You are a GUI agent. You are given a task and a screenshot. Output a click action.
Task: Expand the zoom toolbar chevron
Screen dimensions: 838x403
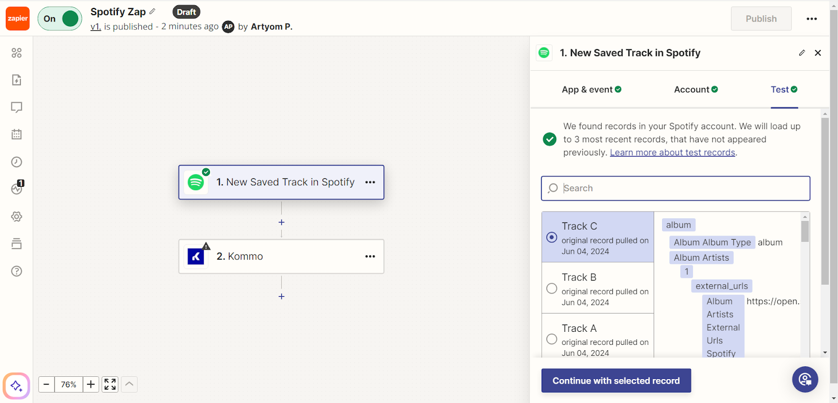tap(129, 385)
